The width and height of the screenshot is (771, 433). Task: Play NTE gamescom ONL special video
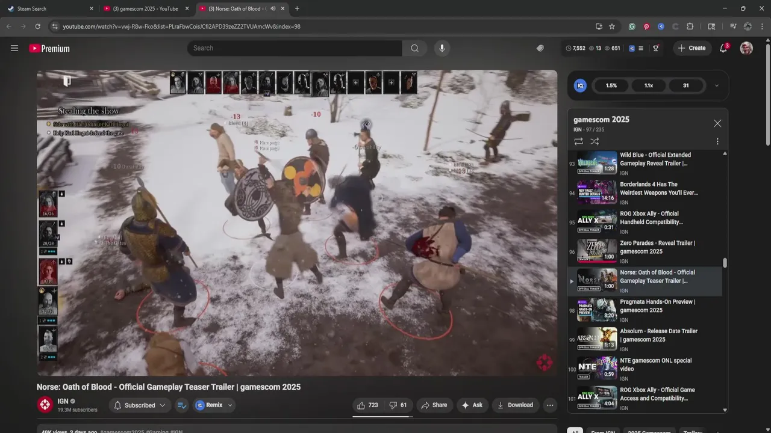(x=645, y=369)
